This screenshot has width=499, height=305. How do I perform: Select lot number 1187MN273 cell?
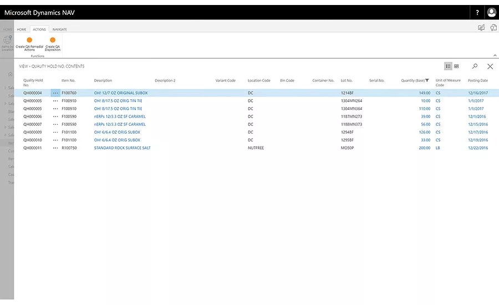pos(352,116)
